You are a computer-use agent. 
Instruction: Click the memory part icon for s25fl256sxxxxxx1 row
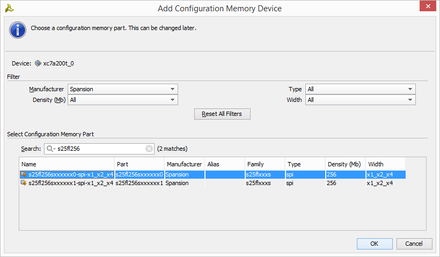[x=24, y=183]
